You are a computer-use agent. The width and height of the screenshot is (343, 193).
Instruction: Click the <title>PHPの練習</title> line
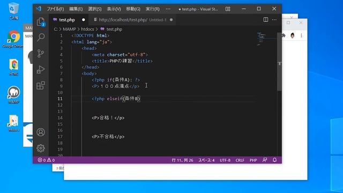pyautogui.click(x=122, y=61)
